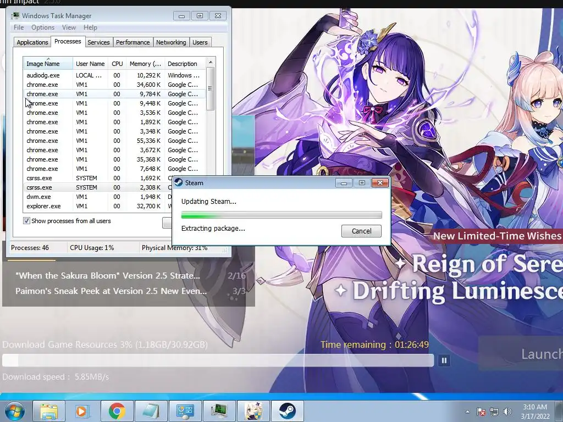Sort processes by Image Name column
Image resolution: width=563 pixels, height=422 pixels.
tap(48, 64)
